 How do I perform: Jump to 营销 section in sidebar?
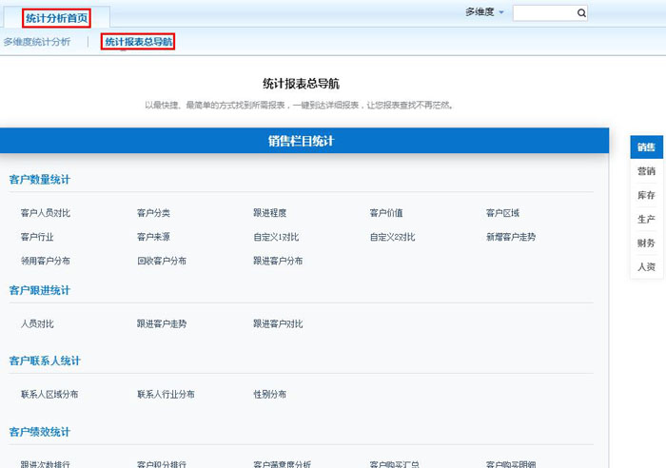click(x=646, y=171)
